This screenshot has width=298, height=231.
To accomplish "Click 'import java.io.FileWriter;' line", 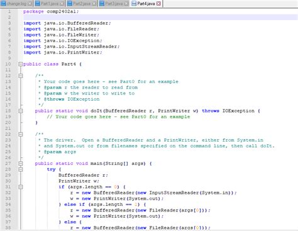I will (61, 35).
